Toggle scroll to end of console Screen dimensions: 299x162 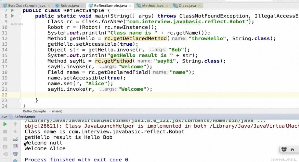pos(15,146)
